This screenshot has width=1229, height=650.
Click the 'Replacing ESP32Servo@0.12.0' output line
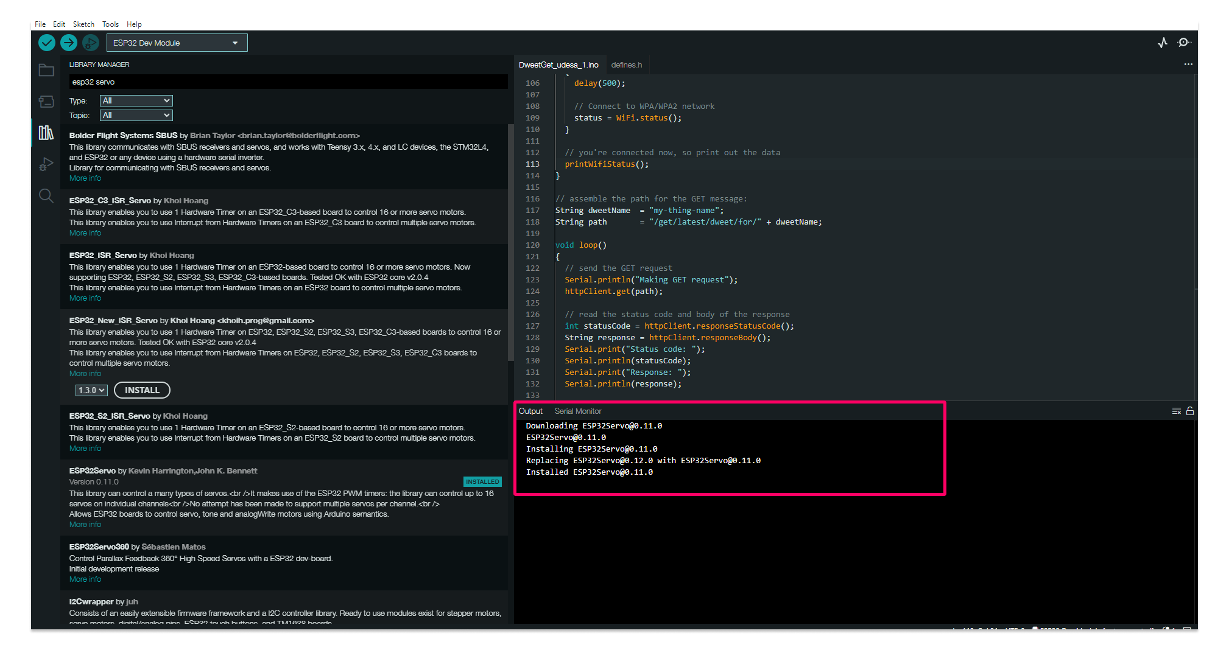click(x=643, y=461)
